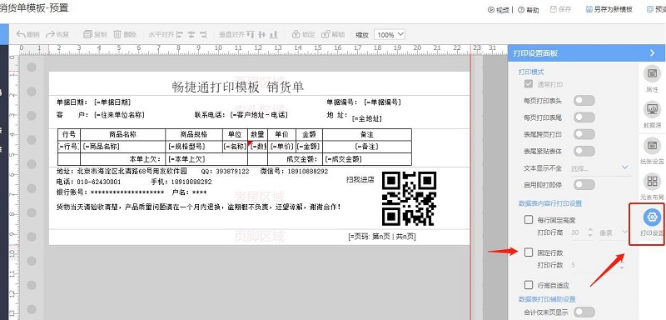Click the 保存 save button

click(561, 9)
